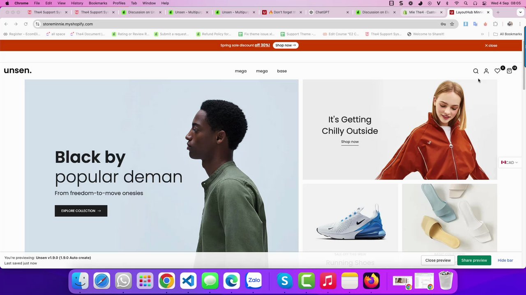
Task: Open Finder from the Dock
Action: coord(80,281)
